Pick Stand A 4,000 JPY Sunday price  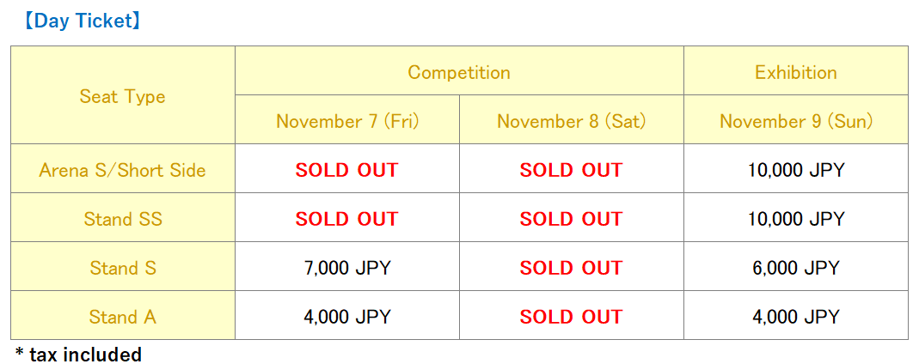[x=795, y=317]
